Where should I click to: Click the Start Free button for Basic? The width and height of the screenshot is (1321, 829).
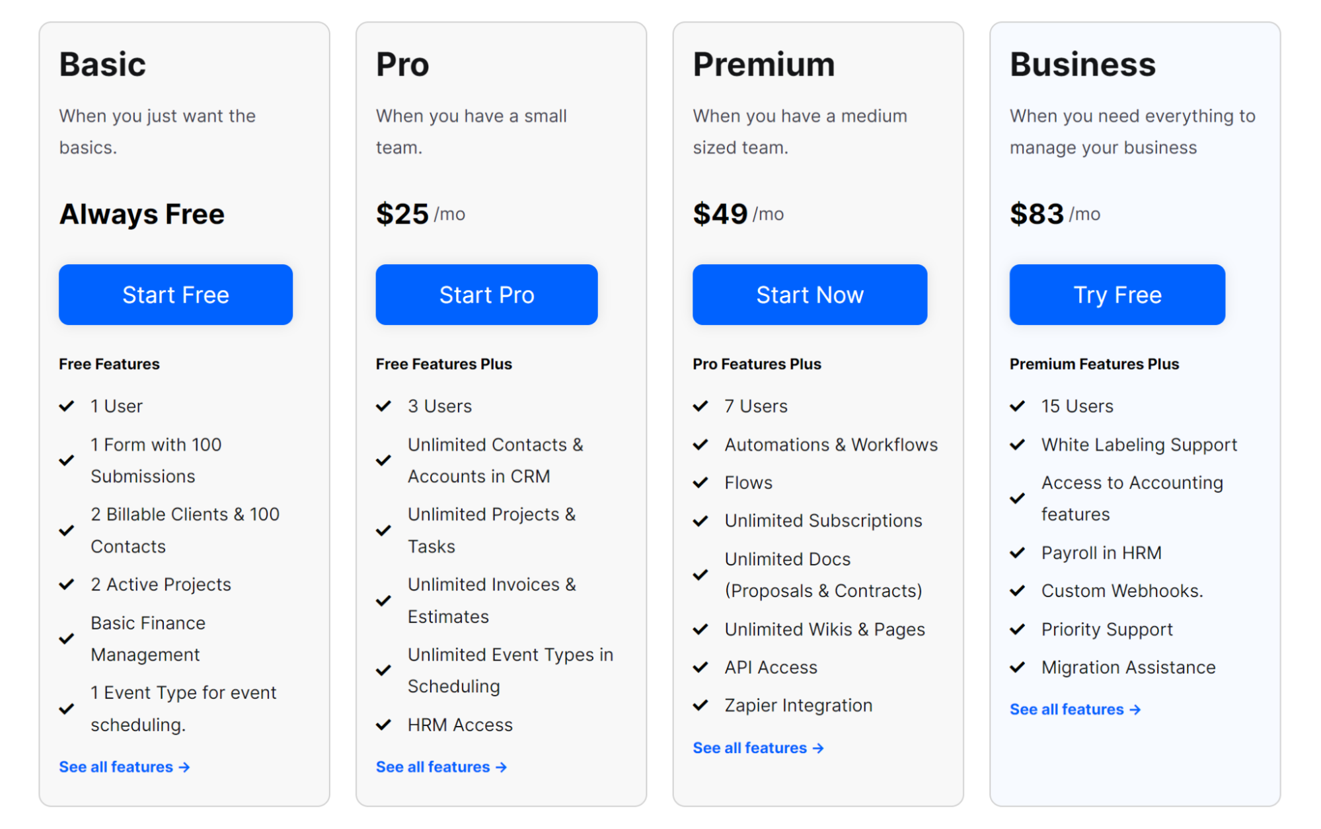click(x=175, y=295)
